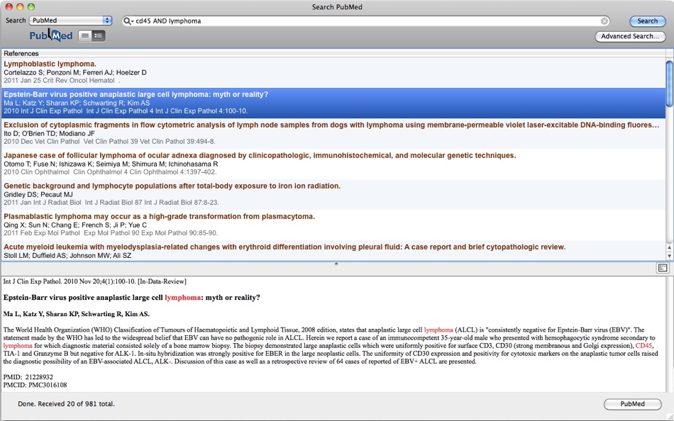Open Advanced Search dialog
This screenshot has height=421, width=674.
click(x=630, y=36)
